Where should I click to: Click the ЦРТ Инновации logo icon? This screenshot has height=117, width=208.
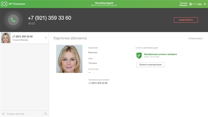point(4,4)
